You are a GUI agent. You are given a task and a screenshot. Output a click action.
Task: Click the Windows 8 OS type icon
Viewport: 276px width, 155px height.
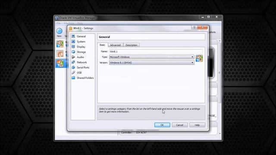[x=199, y=58]
